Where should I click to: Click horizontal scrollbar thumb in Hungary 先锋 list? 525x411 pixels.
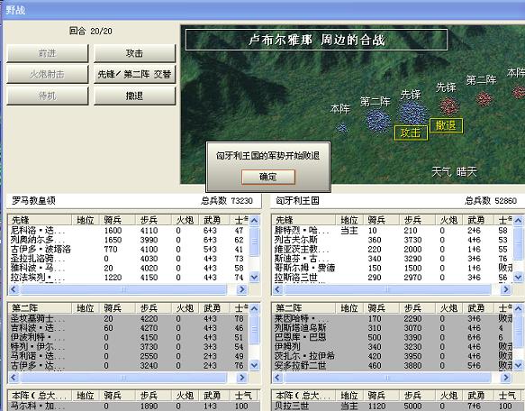pyautogui.click(x=388, y=289)
